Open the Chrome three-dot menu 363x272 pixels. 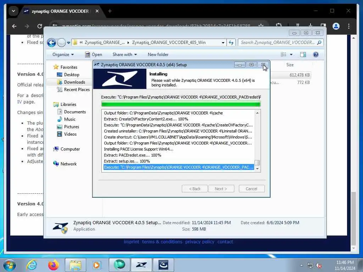(x=349, y=26)
